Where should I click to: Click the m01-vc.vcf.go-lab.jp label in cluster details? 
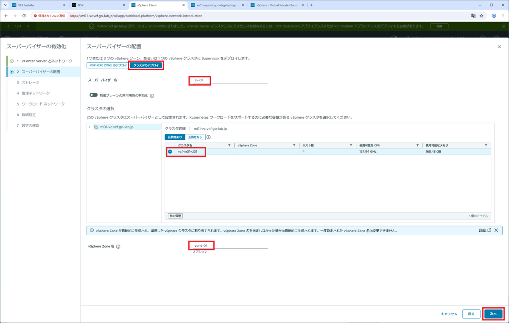pyautogui.click(x=210, y=128)
